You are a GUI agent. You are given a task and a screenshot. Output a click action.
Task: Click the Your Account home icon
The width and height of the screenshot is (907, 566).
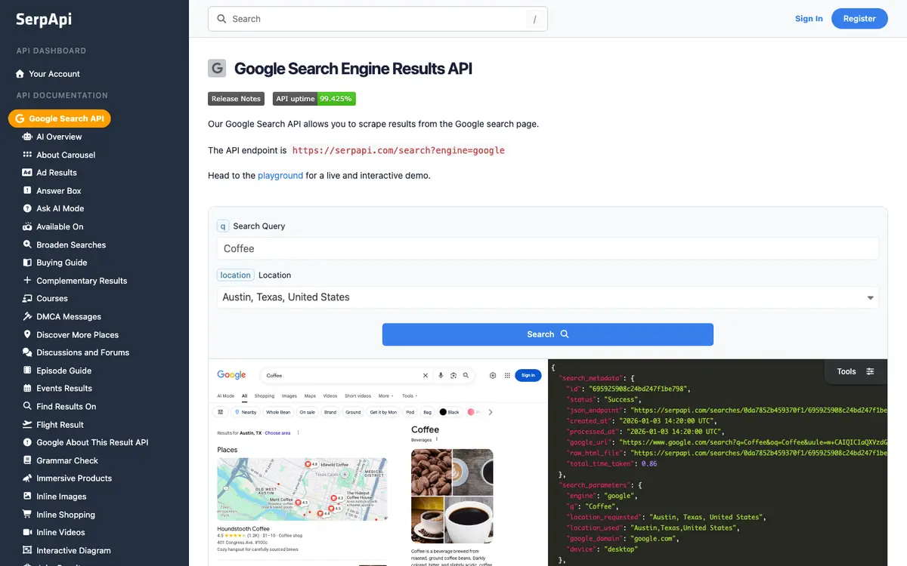[x=20, y=74]
